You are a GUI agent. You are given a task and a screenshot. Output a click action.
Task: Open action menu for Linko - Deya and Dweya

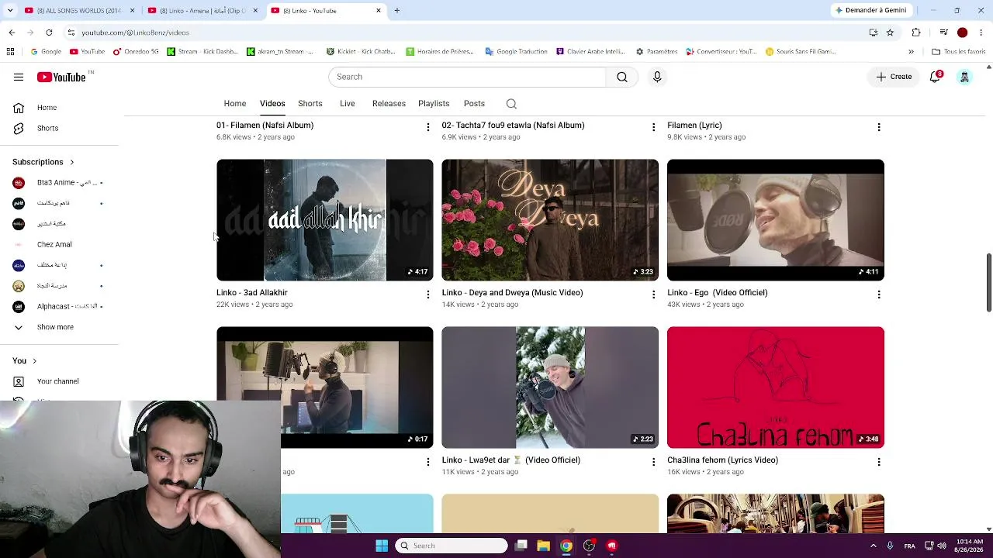click(x=653, y=294)
